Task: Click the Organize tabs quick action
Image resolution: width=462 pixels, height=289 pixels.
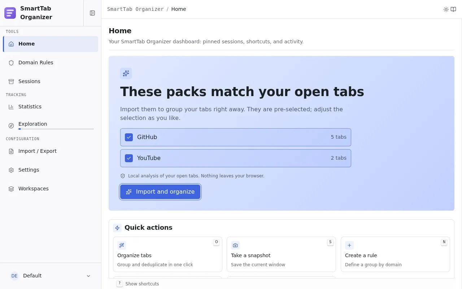Action: pyautogui.click(x=167, y=254)
